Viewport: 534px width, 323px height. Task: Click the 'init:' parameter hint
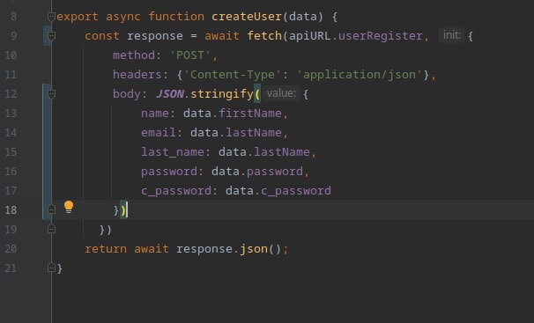[x=452, y=35]
